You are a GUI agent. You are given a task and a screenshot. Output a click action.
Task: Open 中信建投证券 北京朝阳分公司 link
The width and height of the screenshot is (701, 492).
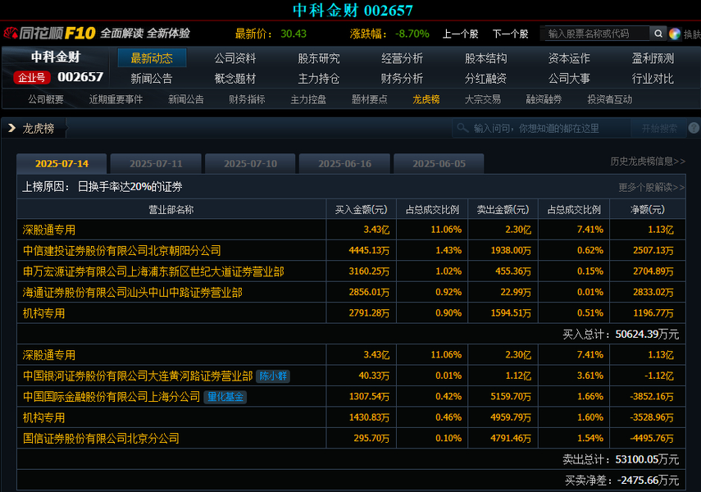tap(121, 250)
